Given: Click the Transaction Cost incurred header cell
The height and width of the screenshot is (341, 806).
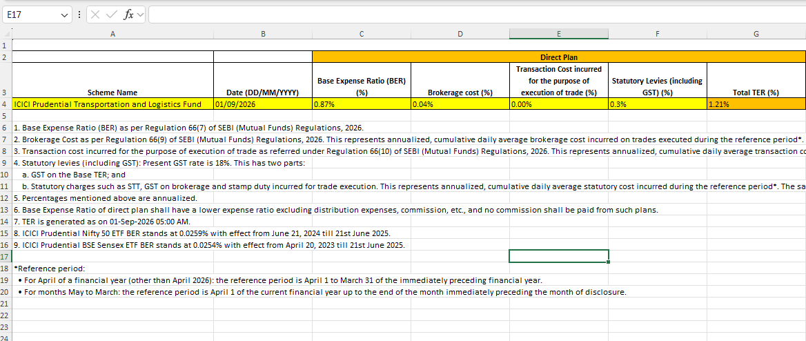Looking at the screenshot, I should point(559,80).
